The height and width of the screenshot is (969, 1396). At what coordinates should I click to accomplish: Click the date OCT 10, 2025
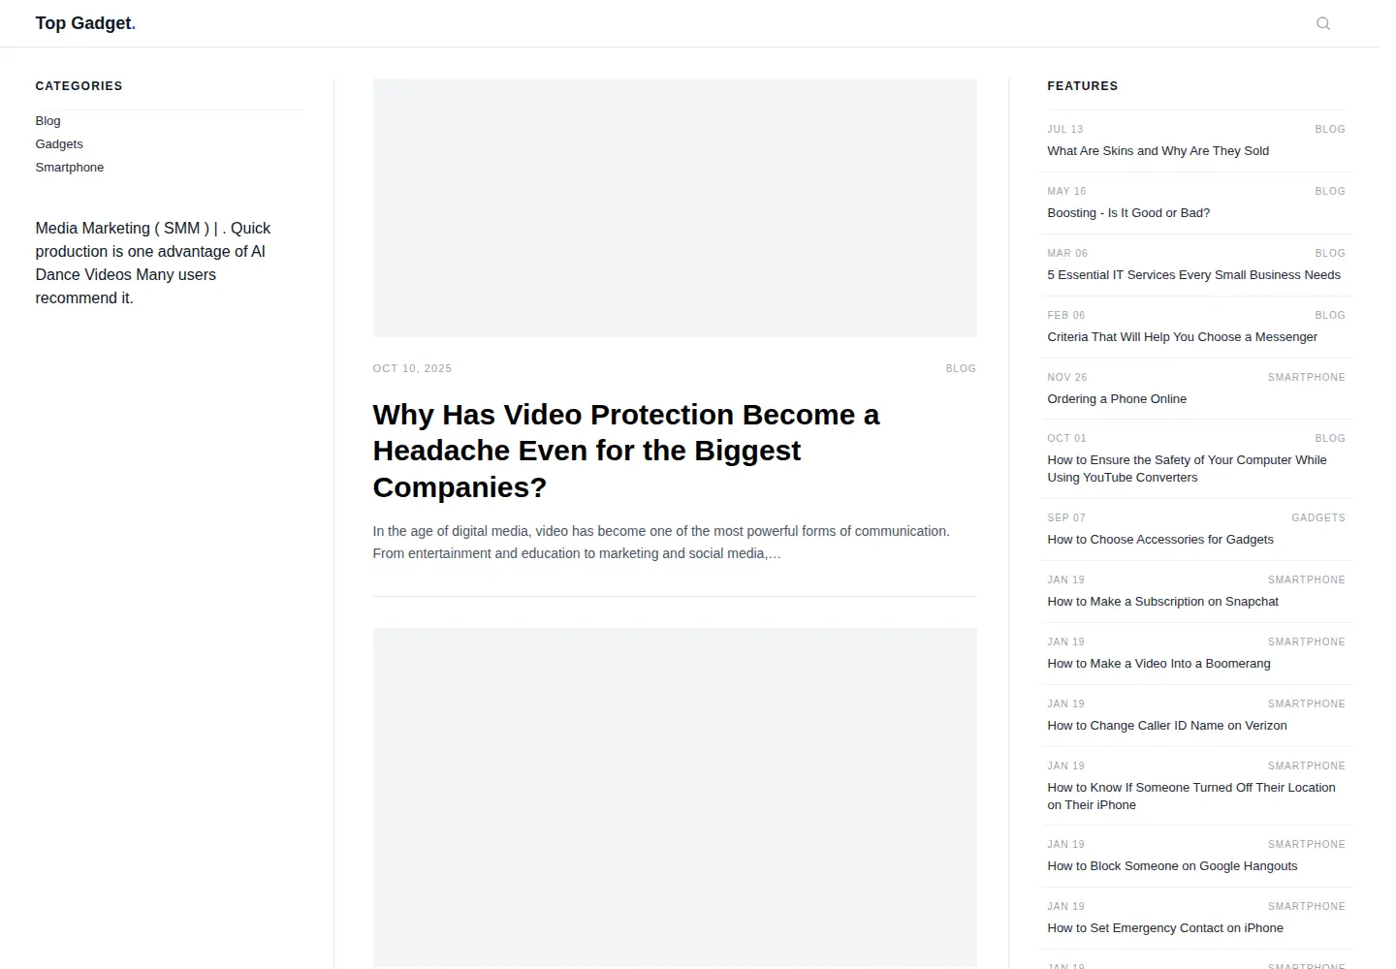(x=412, y=368)
